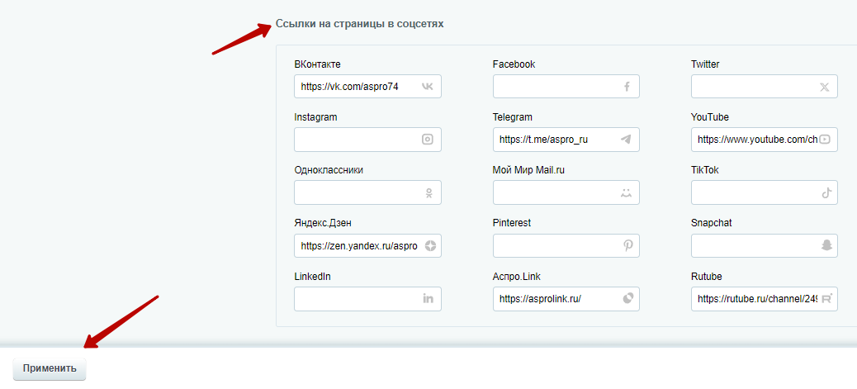Click the Snapchat ghost icon
The width and height of the screenshot is (857, 389).
pos(826,245)
